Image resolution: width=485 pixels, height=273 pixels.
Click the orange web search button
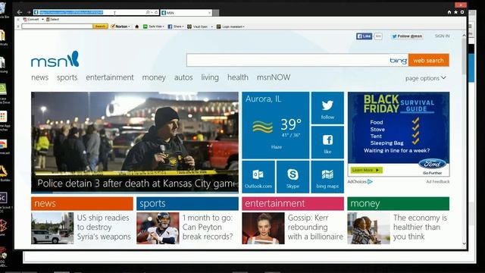click(429, 60)
